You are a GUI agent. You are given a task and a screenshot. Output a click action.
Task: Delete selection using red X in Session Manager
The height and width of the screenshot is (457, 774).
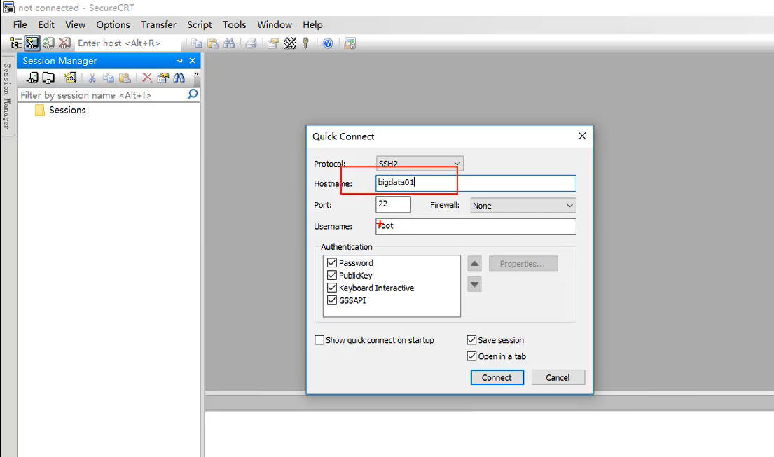pos(146,77)
